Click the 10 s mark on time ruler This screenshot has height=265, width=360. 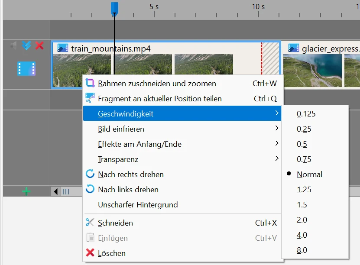click(x=258, y=6)
